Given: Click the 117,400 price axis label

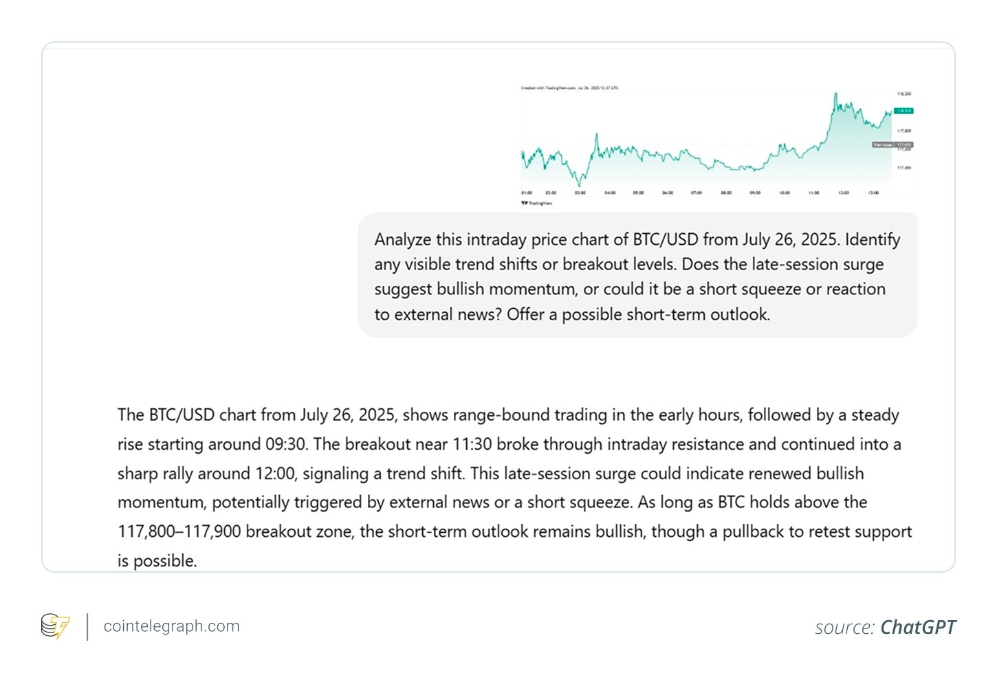Looking at the screenshot, I should coord(904,168).
